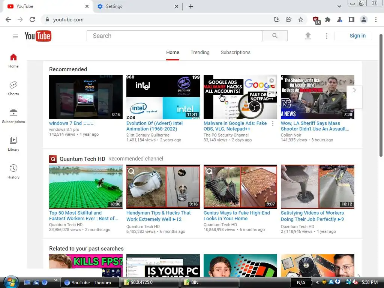Bookmark this page with the star icon

(x=301, y=19)
